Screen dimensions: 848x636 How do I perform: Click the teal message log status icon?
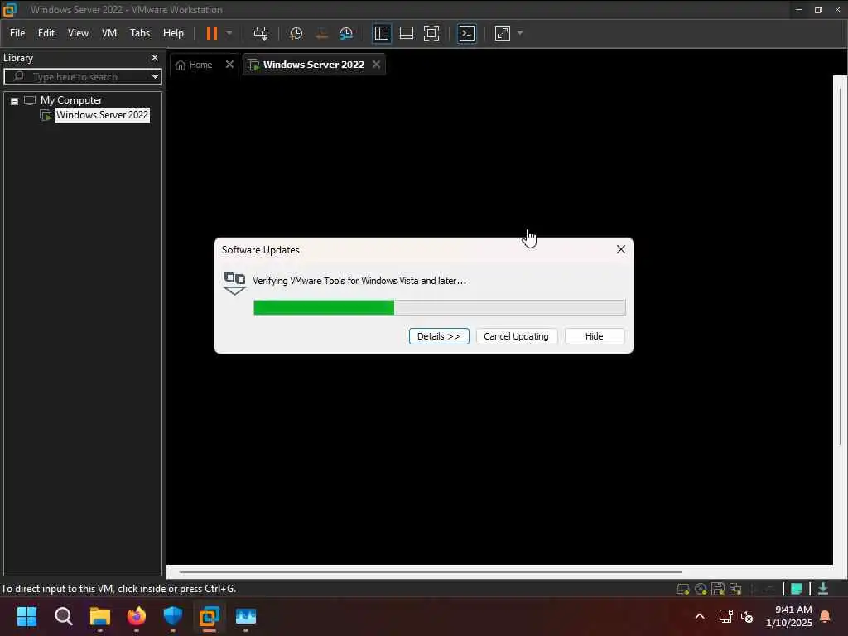[797, 589]
